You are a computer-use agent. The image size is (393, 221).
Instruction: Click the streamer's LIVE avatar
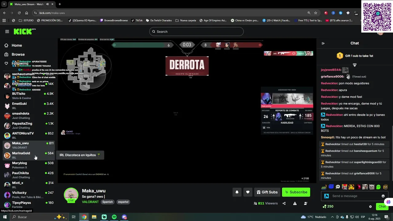71,195
